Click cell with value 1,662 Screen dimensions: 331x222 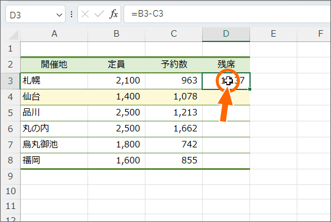pos(174,129)
